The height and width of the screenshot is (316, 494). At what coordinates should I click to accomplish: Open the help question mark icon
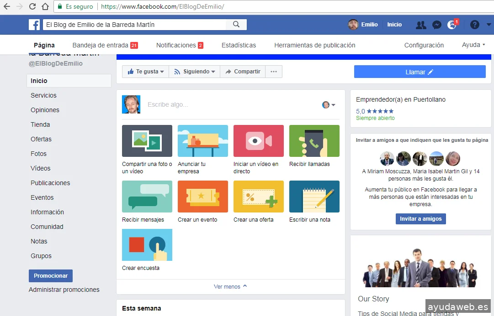475,25
